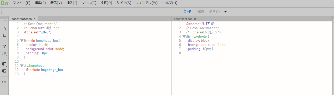
Task: Click the display: block; line in css file
Action: 199,40
